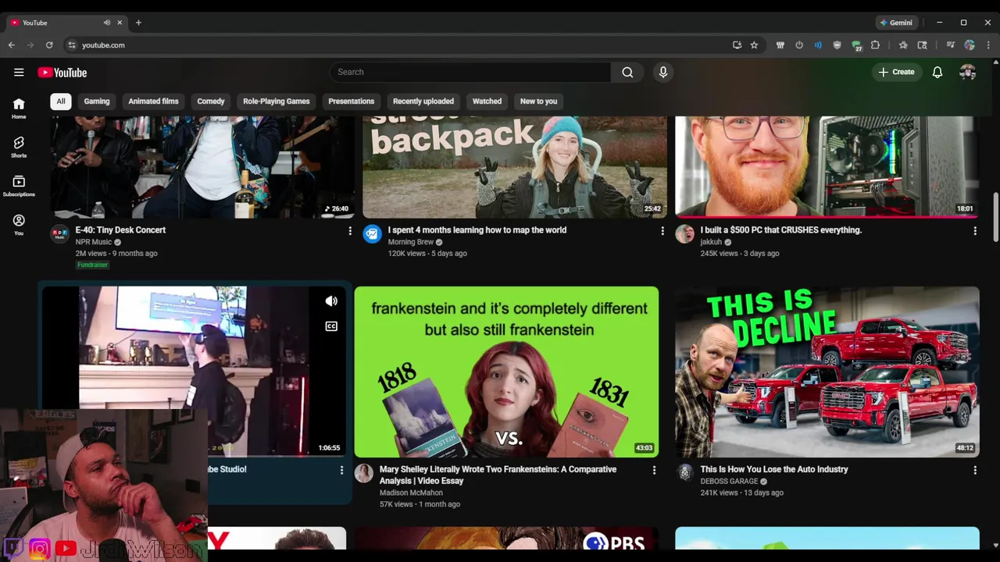This screenshot has width=1000, height=562.
Task: Click the search magnifier button
Action: click(627, 72)
